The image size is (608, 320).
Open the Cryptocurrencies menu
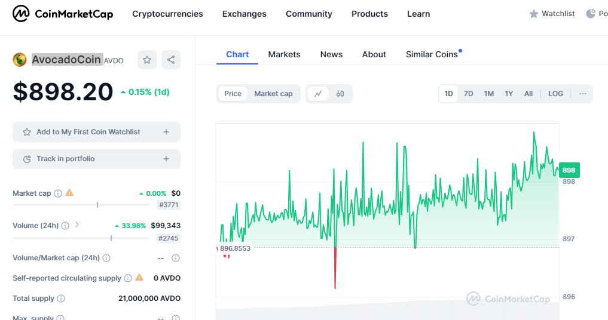(167, 14)
